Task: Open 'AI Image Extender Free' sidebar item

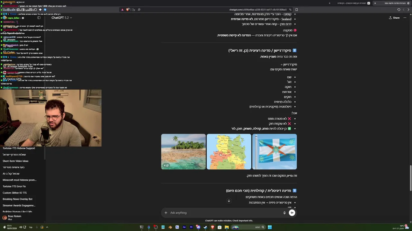Action: click(20, 66)
